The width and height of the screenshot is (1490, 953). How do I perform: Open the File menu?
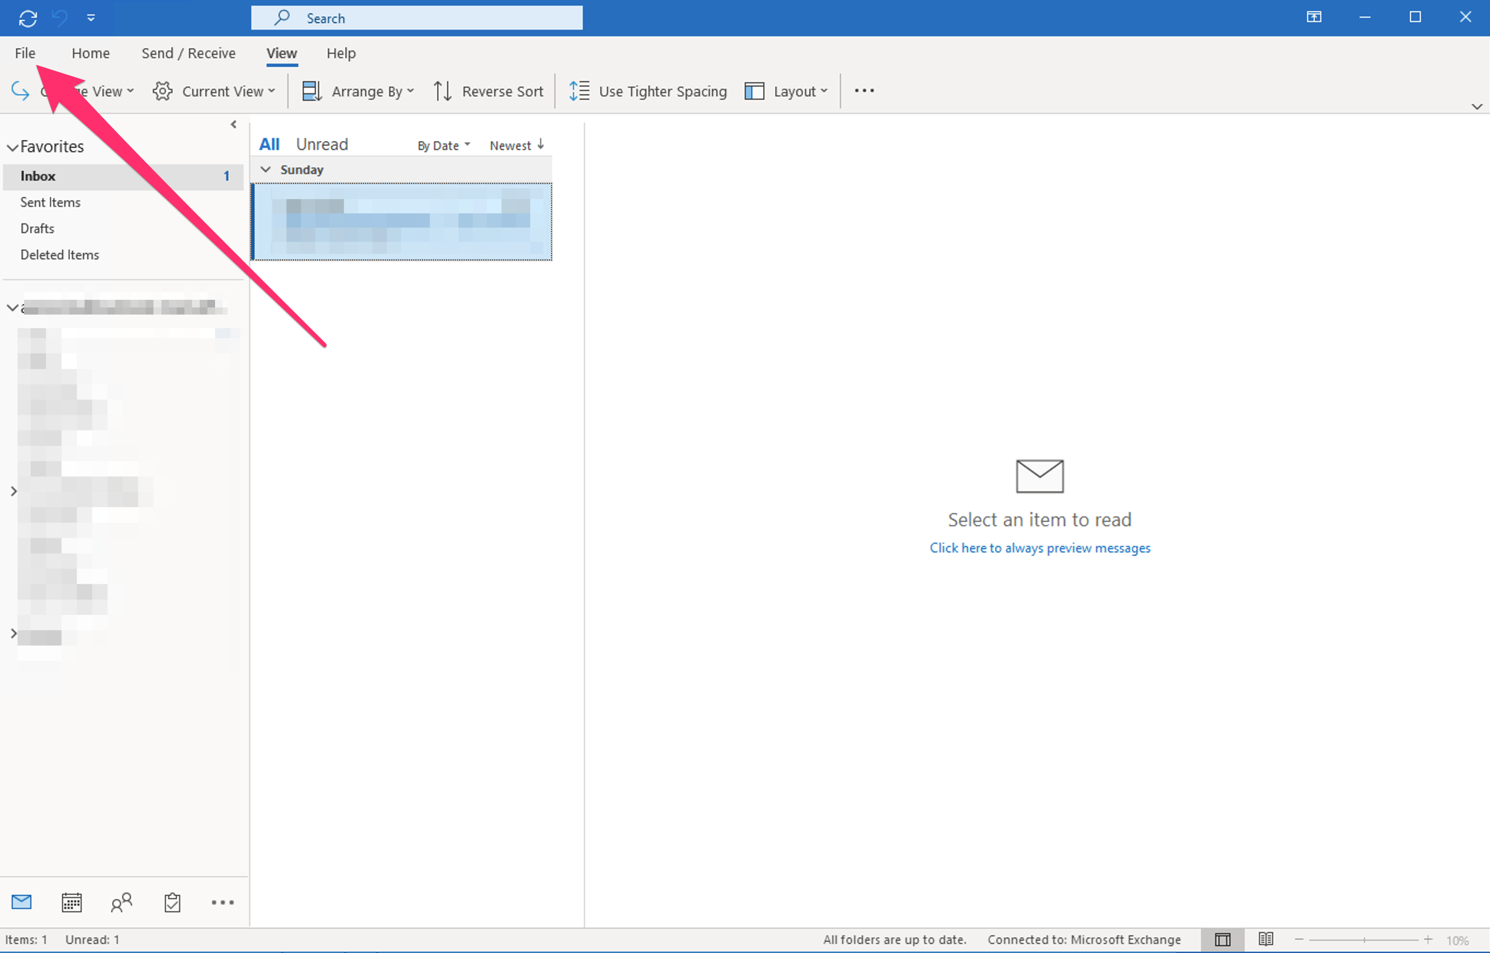(x=25, y=53)
